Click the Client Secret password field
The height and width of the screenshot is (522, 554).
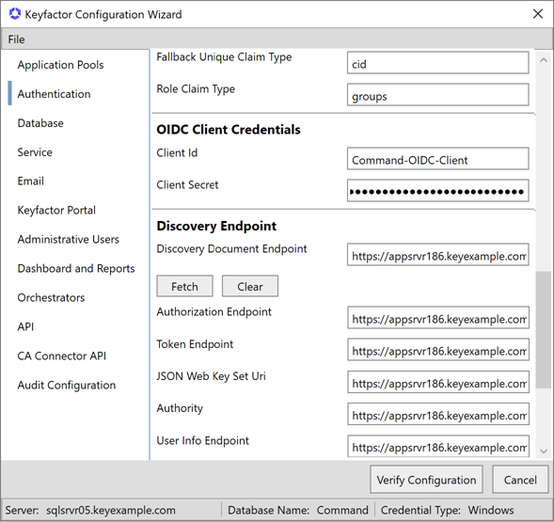(x=437, y=191)
